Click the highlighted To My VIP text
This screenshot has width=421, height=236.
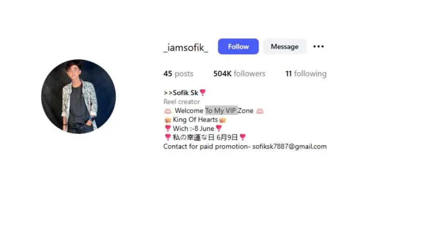pyautogui.click(x=221, y=110)
